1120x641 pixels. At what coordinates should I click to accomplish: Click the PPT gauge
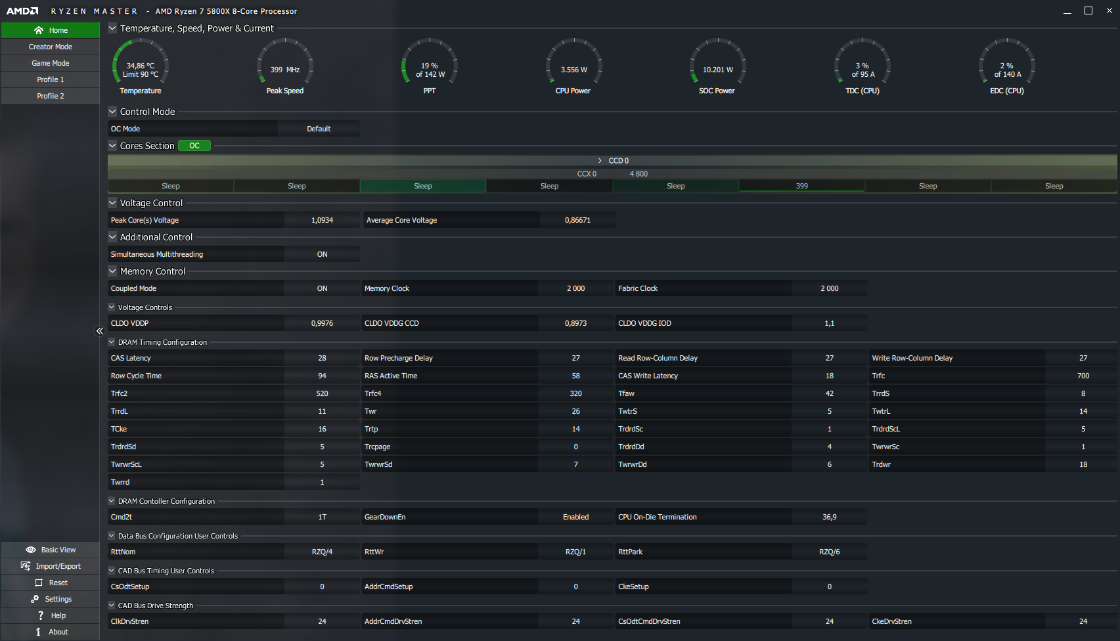430,66
